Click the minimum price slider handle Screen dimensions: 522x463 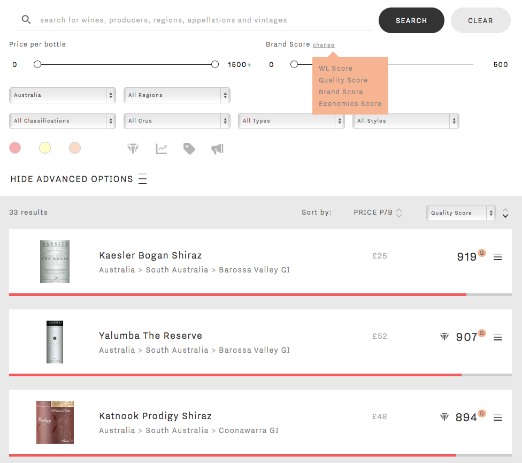click(x=37, y=64)
